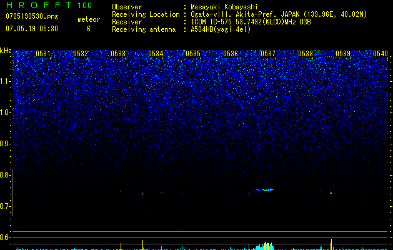The image size is (393, 250).
Task: Click the yellow intensity spike below 0539
Action: pyautogui.click(x=331, y=244)
